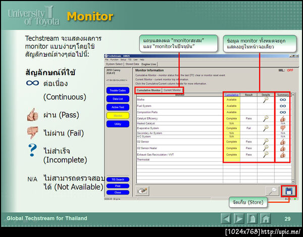
Task: Open the Data List button
Action: pos(118,99)
